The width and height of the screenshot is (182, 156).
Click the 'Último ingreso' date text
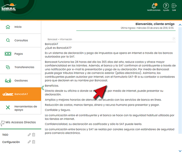[147, 28]
